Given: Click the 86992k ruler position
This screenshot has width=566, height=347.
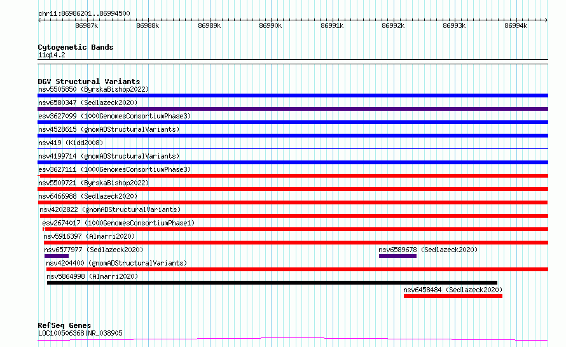Looking at the screenshot, I should 393,25.
